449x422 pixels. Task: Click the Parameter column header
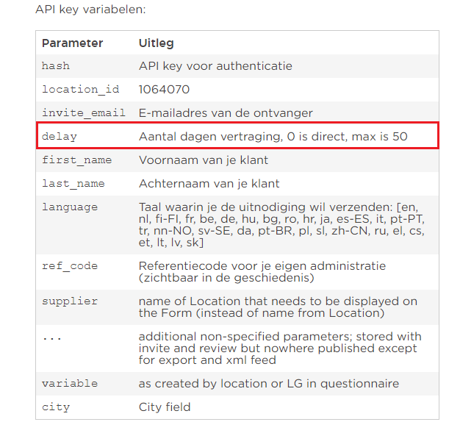[x=72, y=43]
